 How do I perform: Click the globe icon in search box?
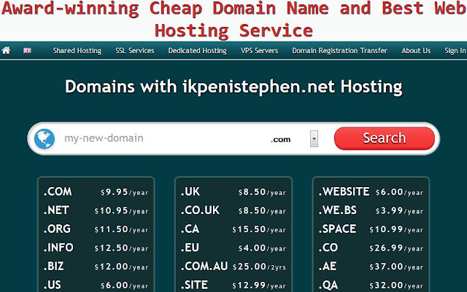[45, 139]
